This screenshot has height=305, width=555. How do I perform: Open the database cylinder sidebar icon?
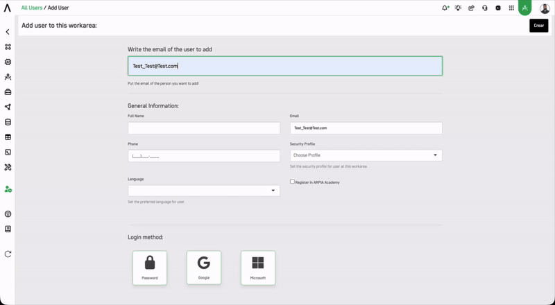pyautogui.click(x=8, y=122)
